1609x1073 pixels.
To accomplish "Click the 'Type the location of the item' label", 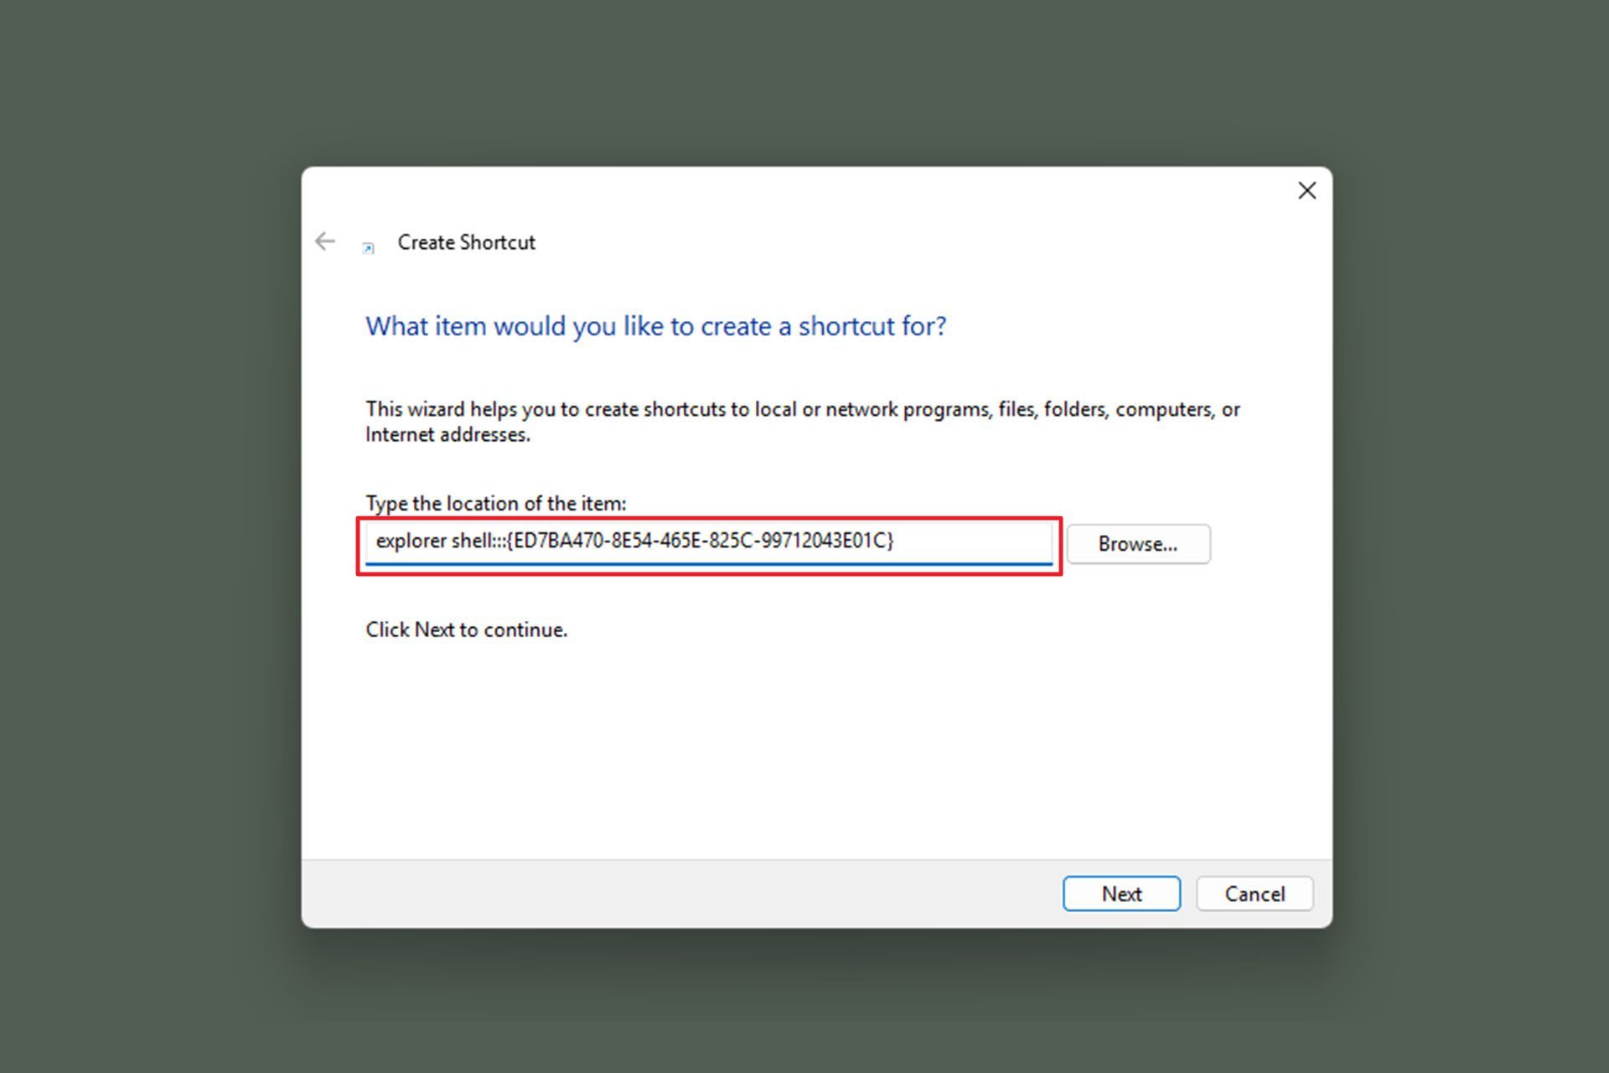I will point(495,503).
